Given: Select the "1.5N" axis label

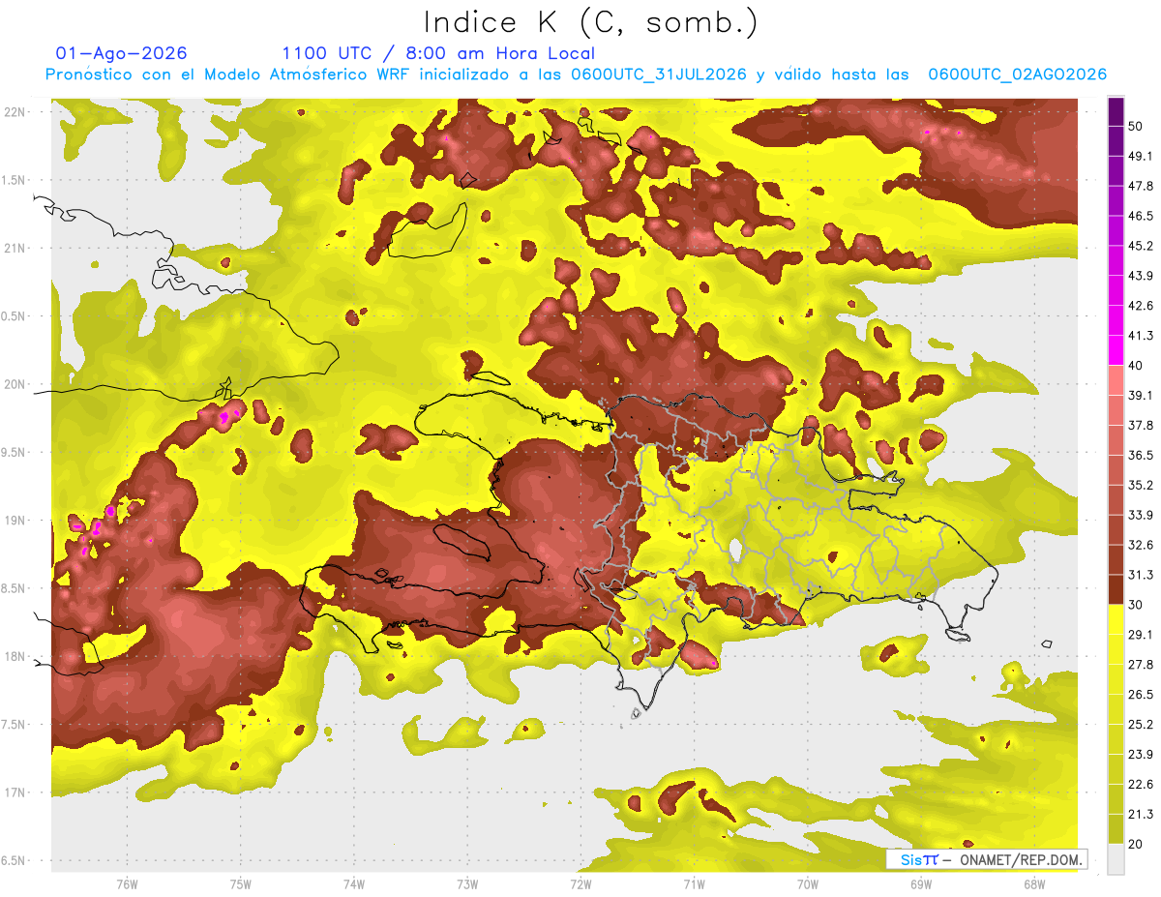Looking at the screenshot, I should tap(15, 181).
